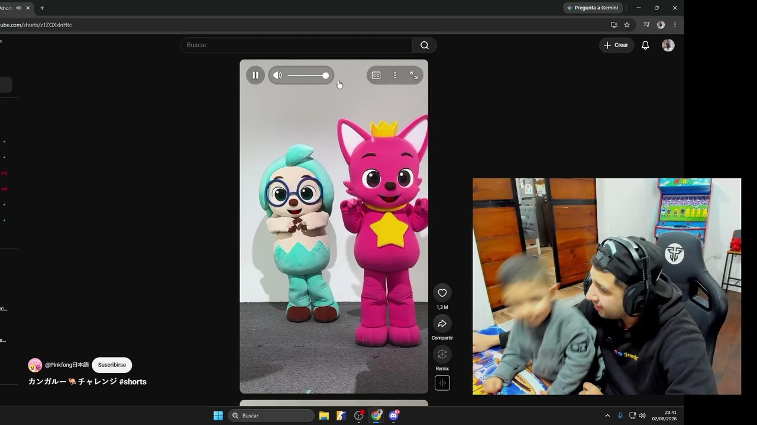
Task: Select the URL in the address bar
Action: (36, 25)
